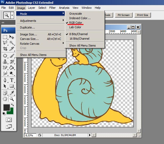Open the Window menu

(x=87, y=8)
